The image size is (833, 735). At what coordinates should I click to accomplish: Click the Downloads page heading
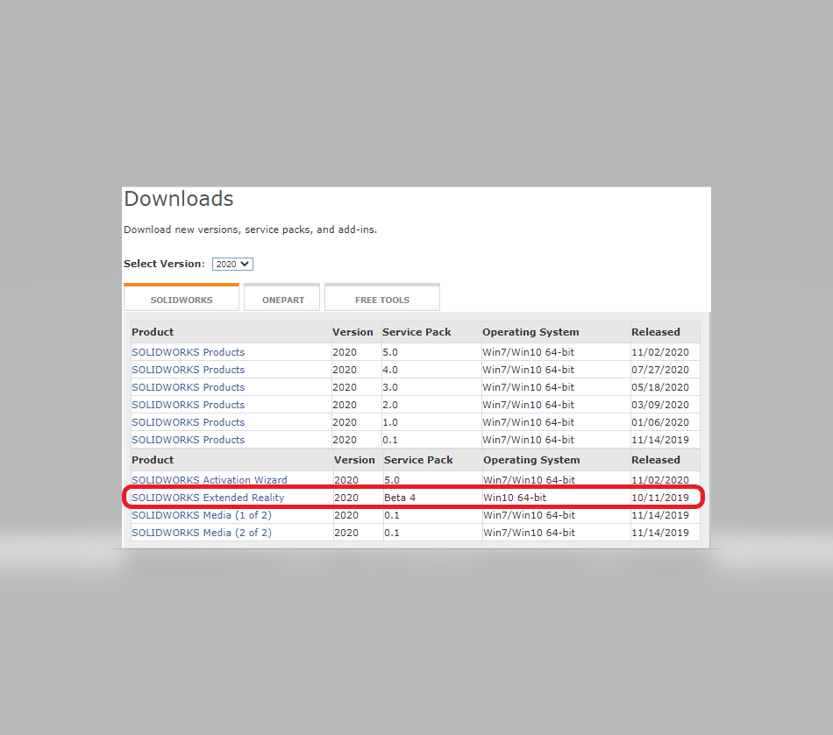pos(178,199)
